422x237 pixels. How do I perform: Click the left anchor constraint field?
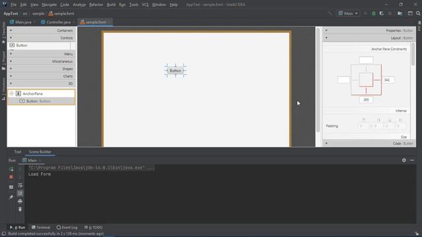(x=344, y=80)
